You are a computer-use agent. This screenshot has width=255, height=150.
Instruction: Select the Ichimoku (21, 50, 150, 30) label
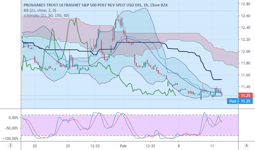pos(46,16)
